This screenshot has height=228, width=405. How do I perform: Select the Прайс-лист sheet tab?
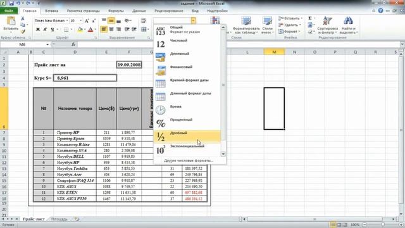[34, 219]
